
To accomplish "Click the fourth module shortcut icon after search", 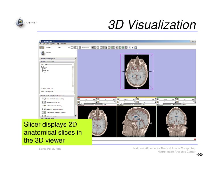I will (x=101, y=48).
